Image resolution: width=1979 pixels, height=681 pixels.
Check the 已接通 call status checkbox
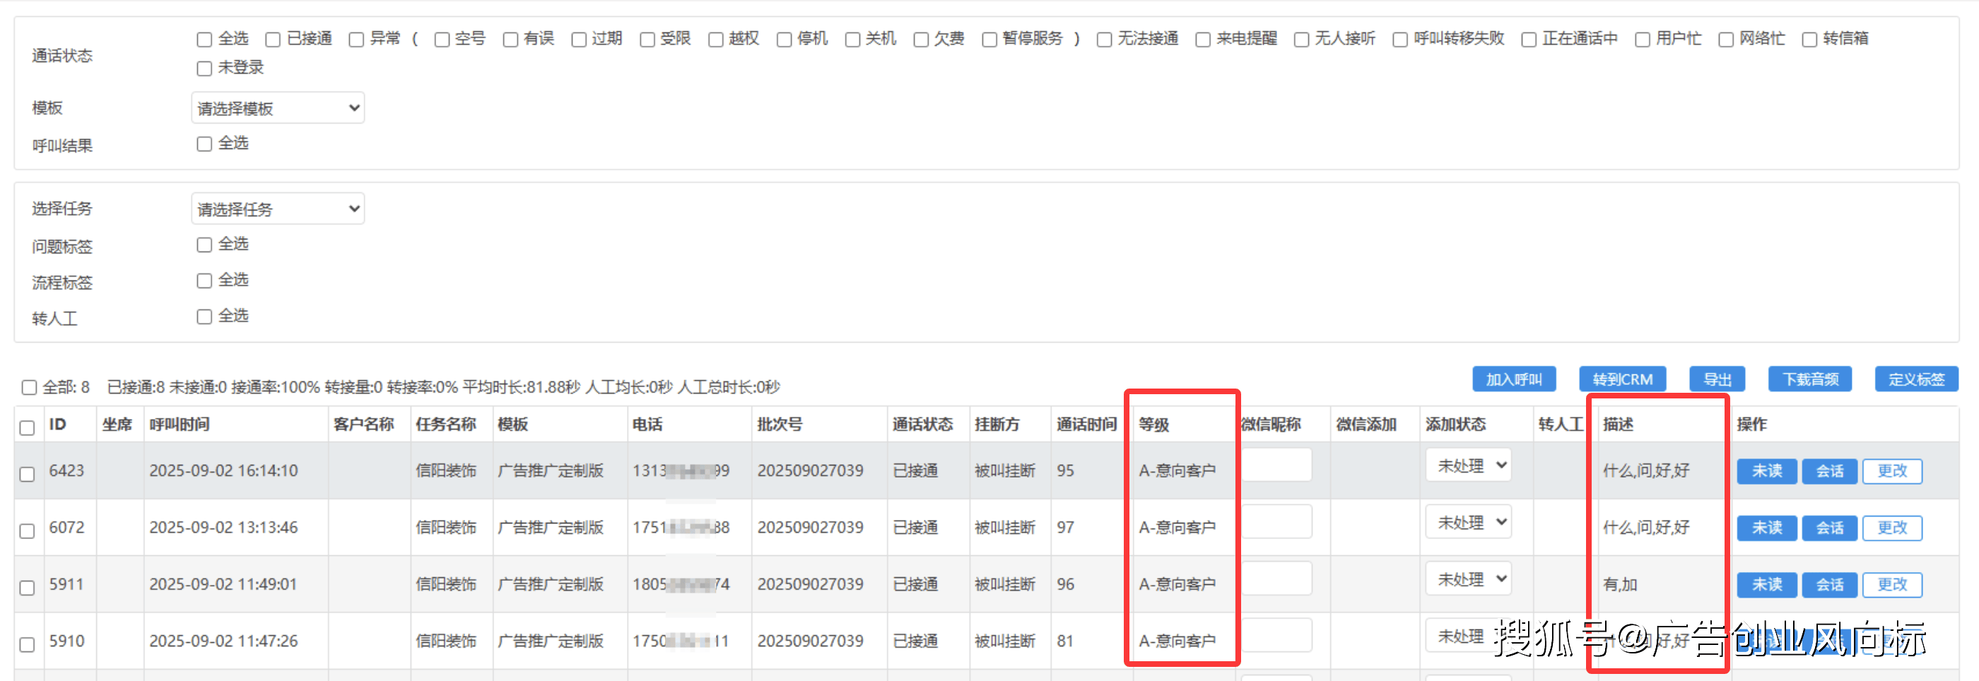click(x=273, y=39)
